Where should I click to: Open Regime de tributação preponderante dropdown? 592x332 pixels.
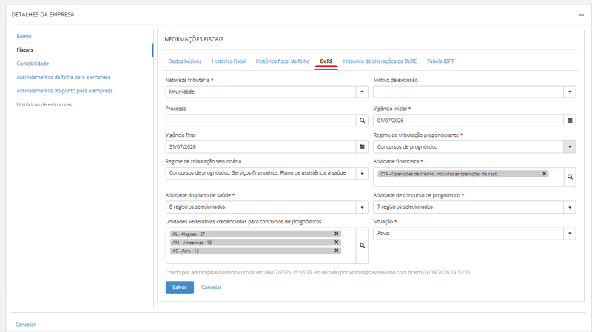point(570,146)
